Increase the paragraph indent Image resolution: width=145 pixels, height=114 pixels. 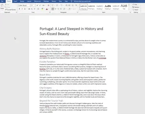coord(69,5)
